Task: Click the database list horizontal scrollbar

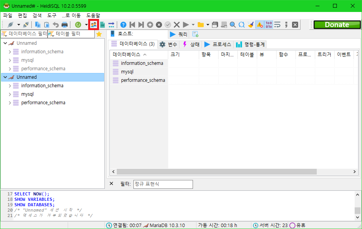Action: (217, 172)
